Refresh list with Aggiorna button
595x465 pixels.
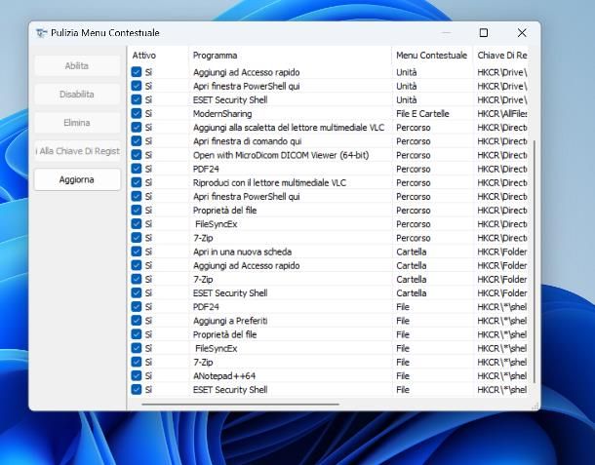click(77, 179)
